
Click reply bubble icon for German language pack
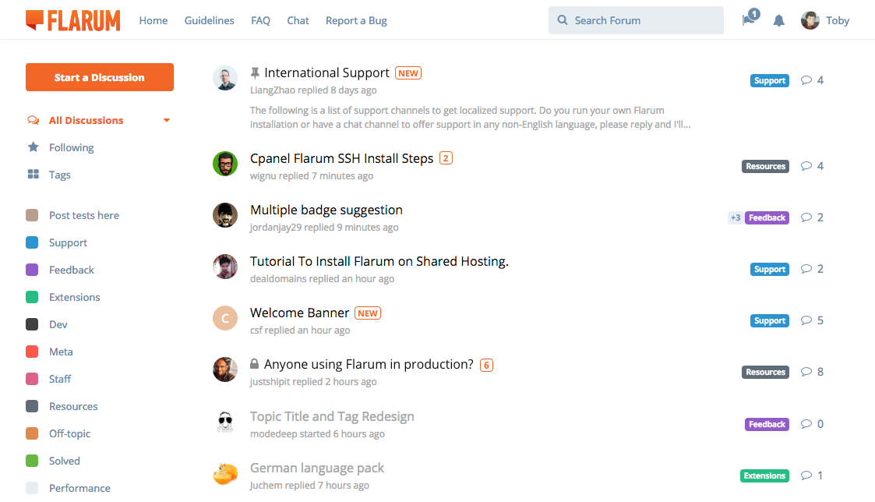[806, 475]
